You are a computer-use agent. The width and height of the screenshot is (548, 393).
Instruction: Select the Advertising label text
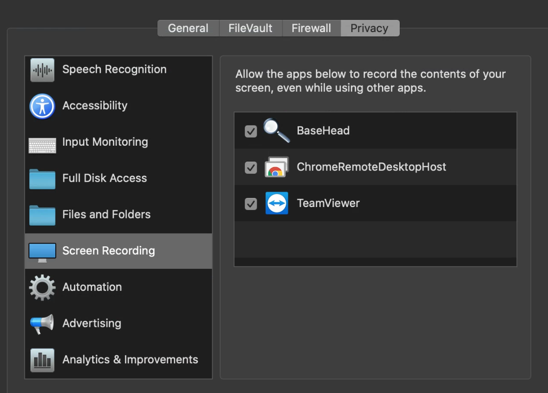coord(92,323)
